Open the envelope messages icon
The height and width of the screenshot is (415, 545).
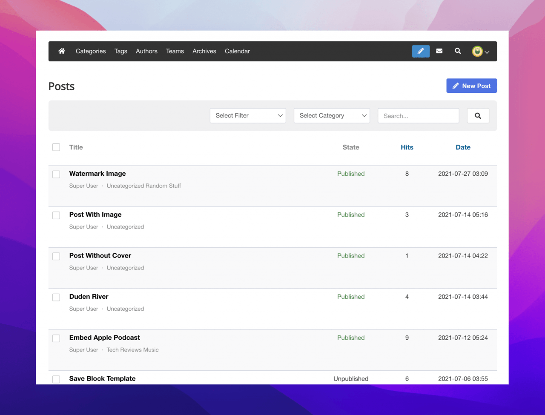(x=439, y=51)
